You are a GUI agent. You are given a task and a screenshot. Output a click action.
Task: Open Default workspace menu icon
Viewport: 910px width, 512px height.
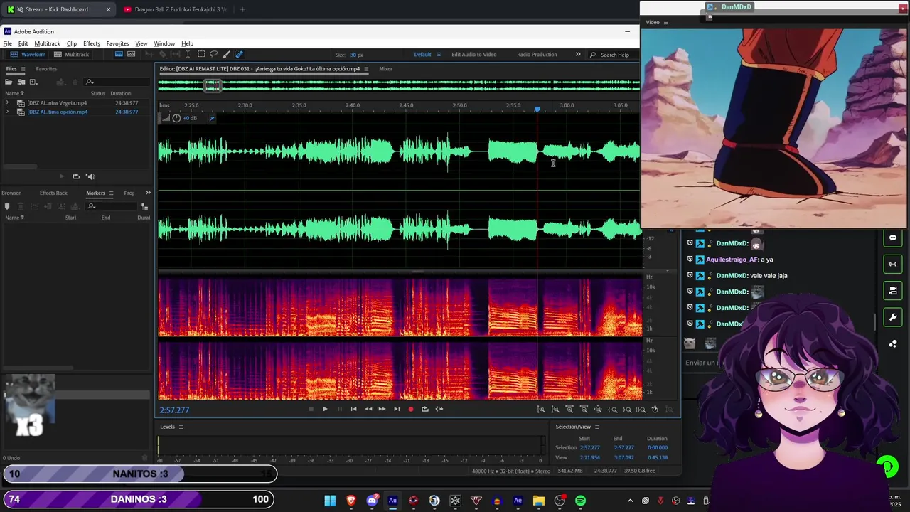[x=438, y=55]
